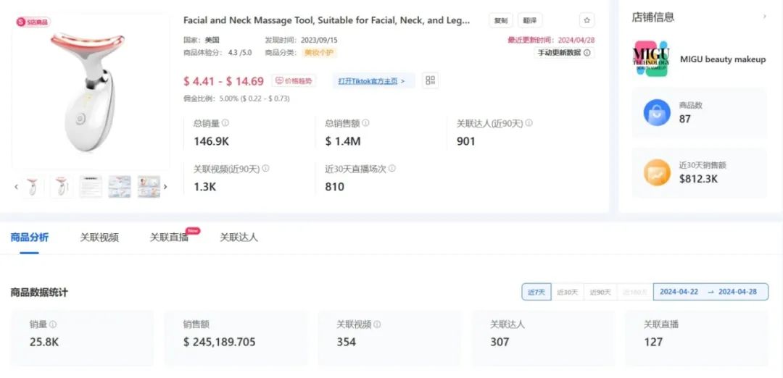
Task: Click info icon next to 近30天直播场次
Action: pyautogui.click(x=392, y=169)
